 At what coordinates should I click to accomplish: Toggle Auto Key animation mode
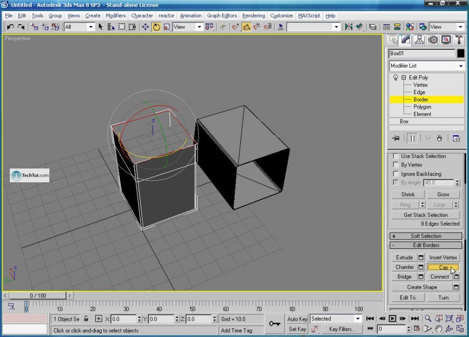click(x=297, y=319)
